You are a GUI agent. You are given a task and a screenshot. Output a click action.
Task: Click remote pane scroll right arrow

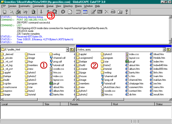tap(170, 99)
